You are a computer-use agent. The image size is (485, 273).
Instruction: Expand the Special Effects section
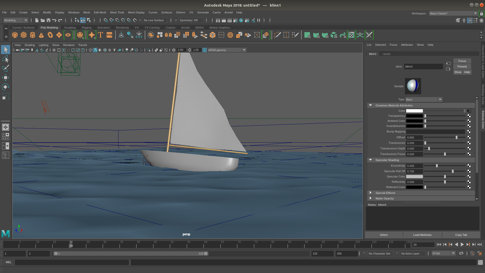point(371,193)
